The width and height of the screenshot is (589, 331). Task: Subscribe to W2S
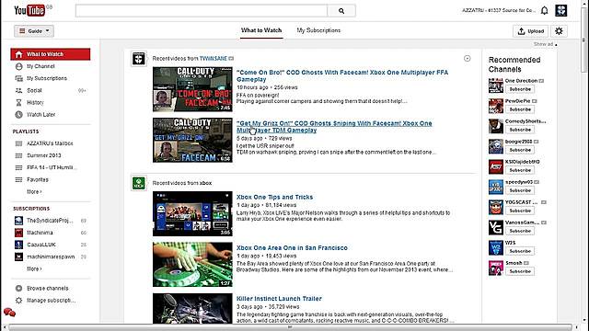[x=520, y=251]
